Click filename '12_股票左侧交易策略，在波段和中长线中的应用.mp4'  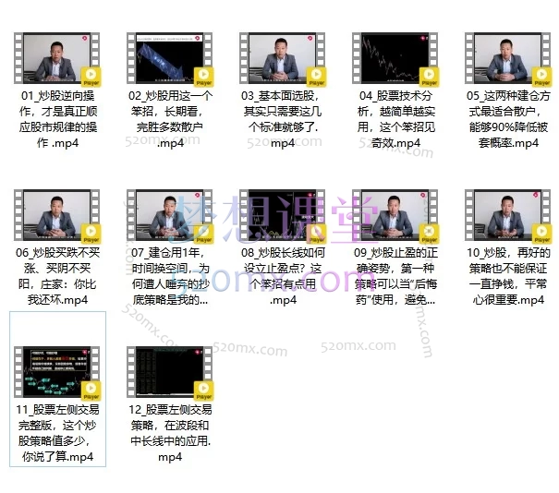tap(170, 433)
